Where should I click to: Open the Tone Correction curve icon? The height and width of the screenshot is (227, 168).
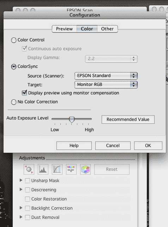tap(57, 169)
